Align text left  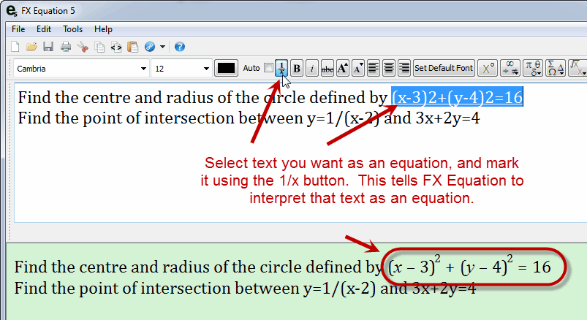[374, 68]
